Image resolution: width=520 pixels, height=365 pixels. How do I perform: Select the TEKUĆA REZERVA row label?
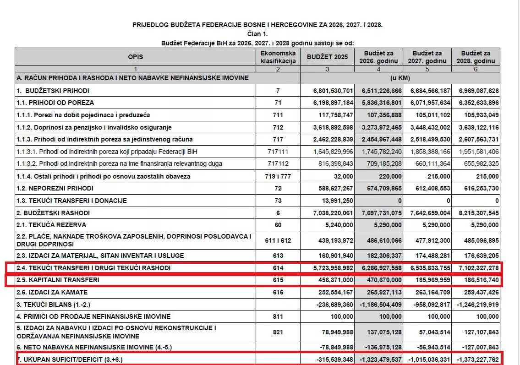[x=51, y=225]
